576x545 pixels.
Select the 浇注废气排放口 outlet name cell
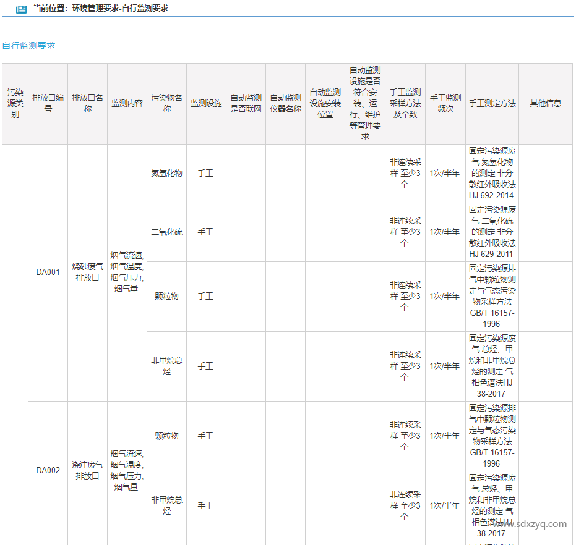click(x=87, y=470)
